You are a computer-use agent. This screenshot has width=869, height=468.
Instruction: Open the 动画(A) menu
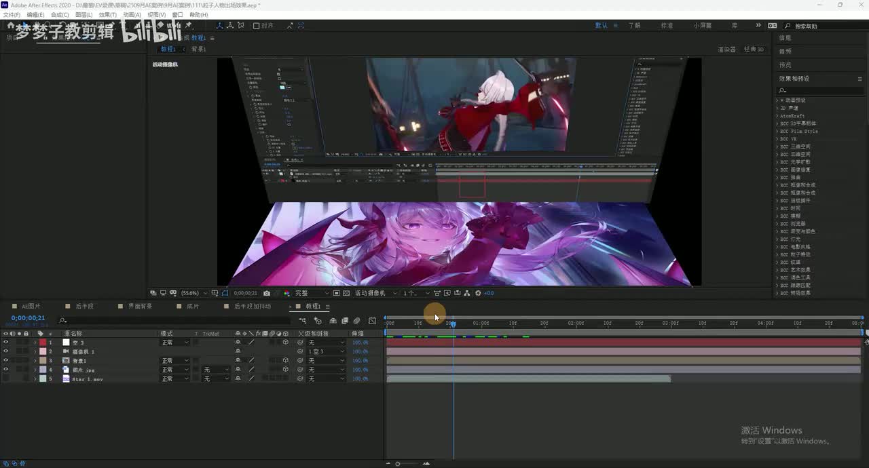click(x=132, y=14)
